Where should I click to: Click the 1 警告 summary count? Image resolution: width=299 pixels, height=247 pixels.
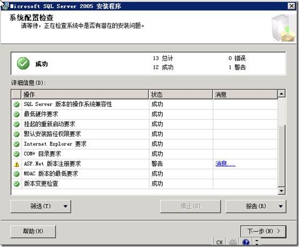pos(237,67)
